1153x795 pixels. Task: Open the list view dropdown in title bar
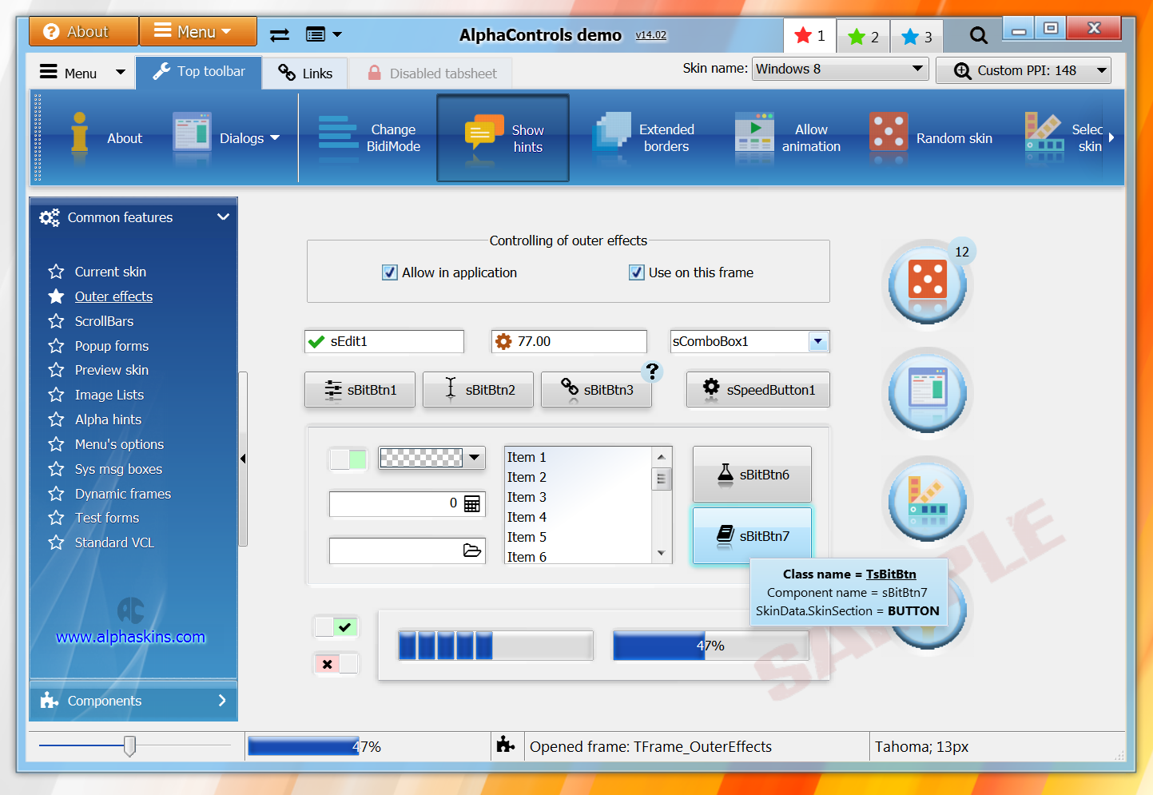click(x=324, y=34)
